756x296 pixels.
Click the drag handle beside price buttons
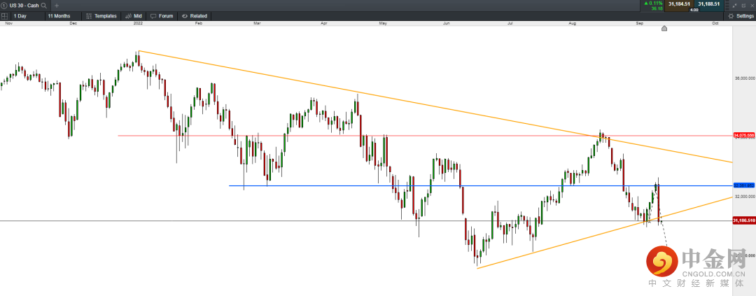727,5
